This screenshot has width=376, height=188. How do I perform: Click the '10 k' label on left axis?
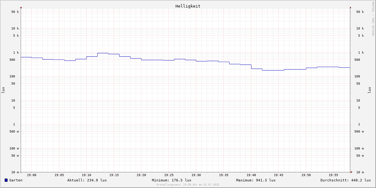click(x=15, y=29)
